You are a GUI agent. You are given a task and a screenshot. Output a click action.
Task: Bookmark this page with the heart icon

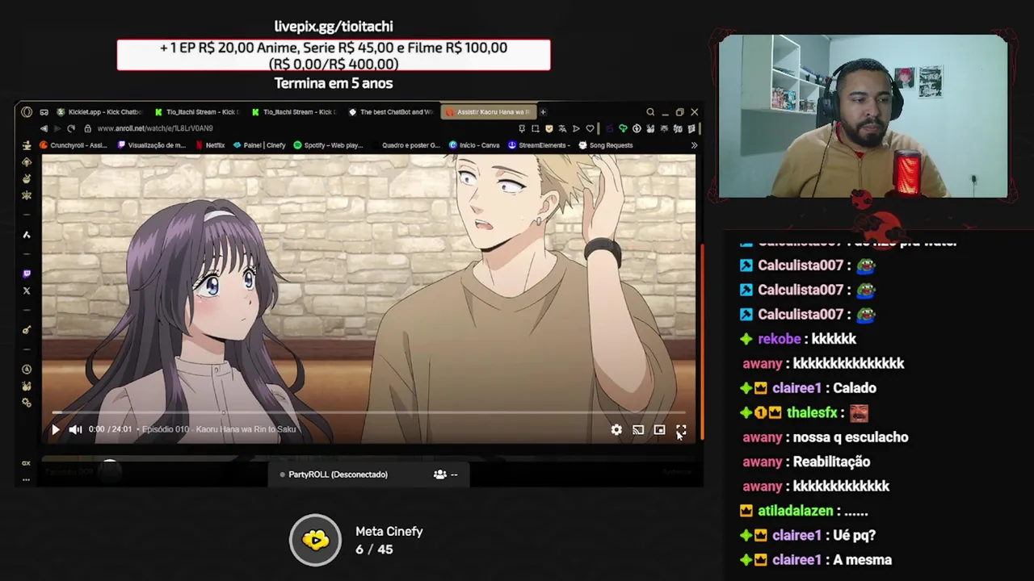[x=590, y=128]
